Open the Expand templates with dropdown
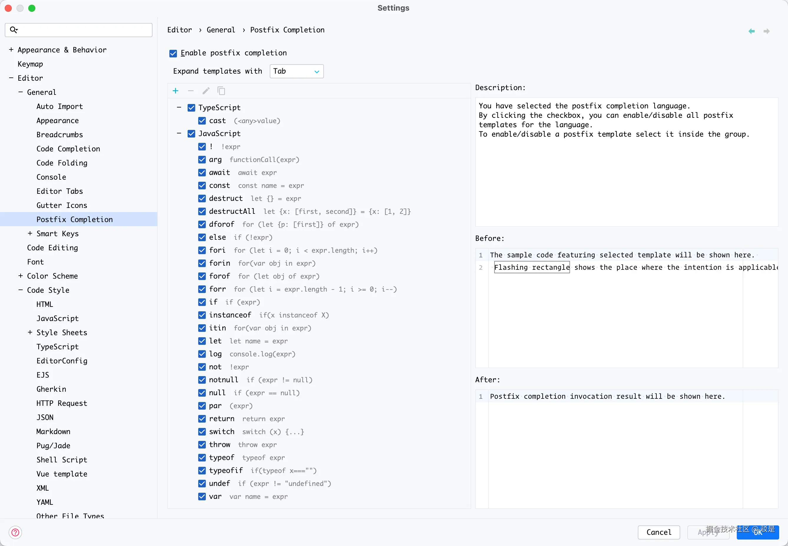 (x=296, y=71)
